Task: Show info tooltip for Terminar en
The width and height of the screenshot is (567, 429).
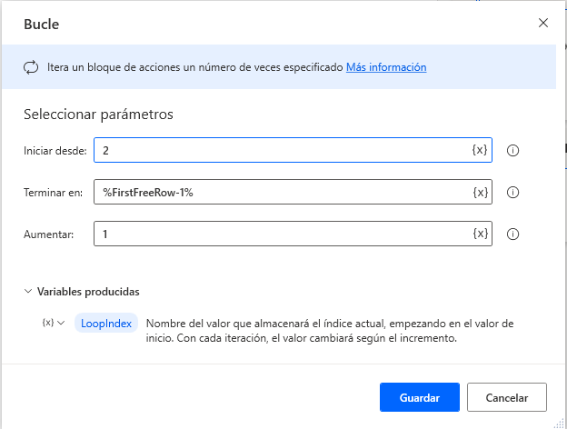Action: coord(512,192)
